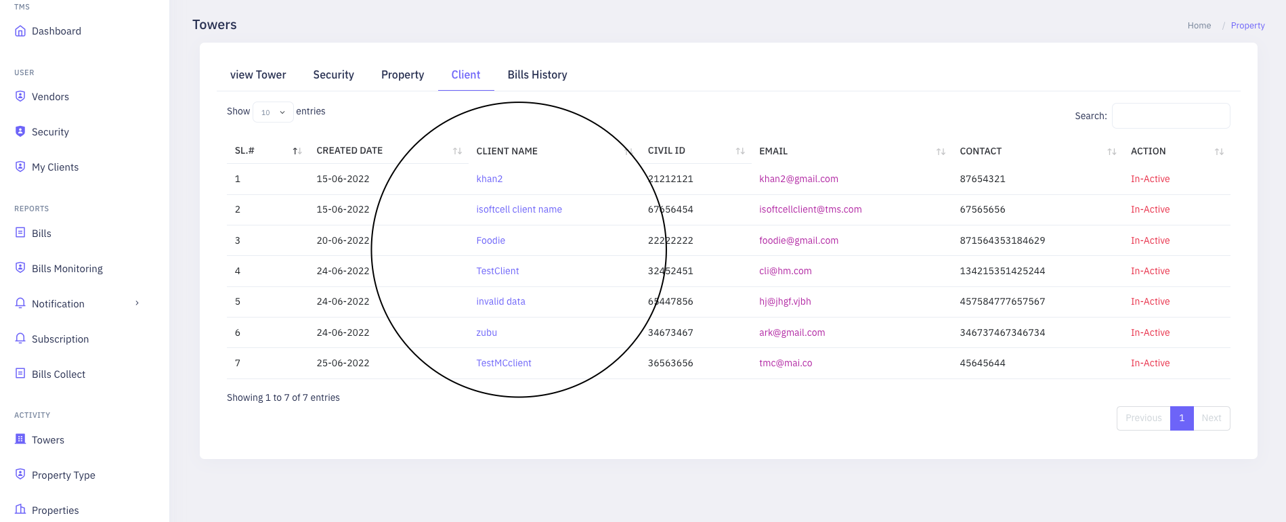Sort table by SL.# column arrows

click(297, 151)
